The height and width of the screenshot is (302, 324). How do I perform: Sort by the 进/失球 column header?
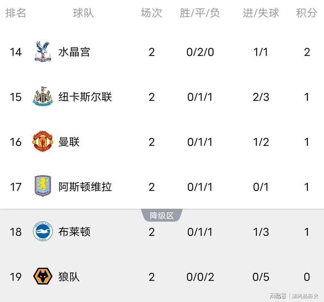pos(261,13)
